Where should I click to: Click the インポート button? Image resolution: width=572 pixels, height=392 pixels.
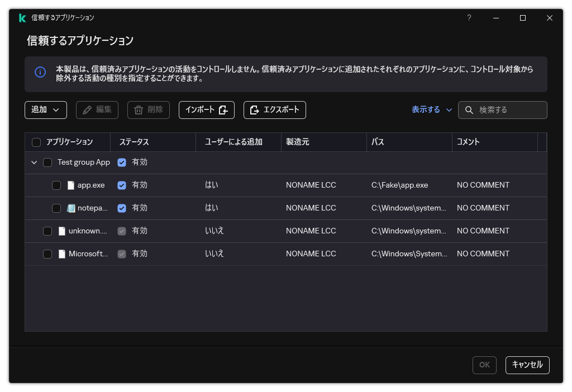[206, 110]
